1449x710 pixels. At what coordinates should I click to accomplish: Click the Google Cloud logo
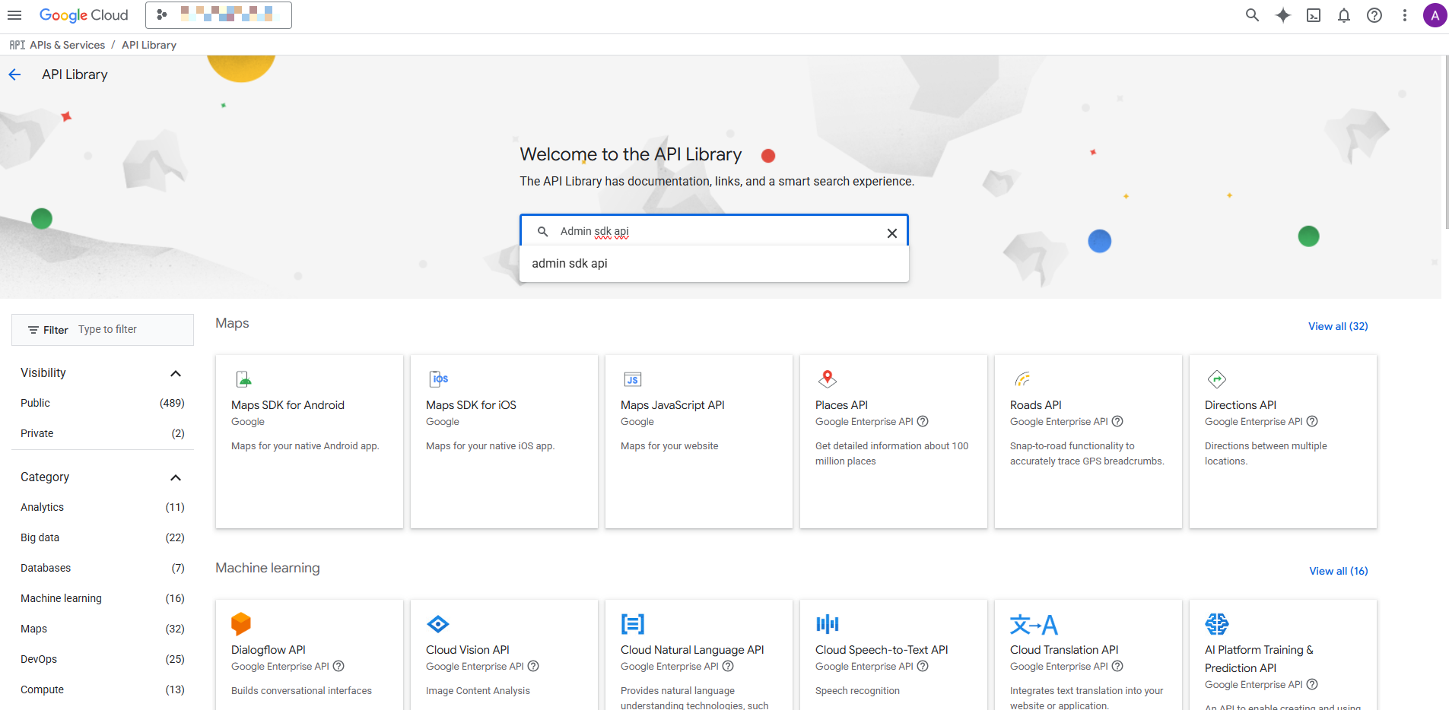[84, 15]
